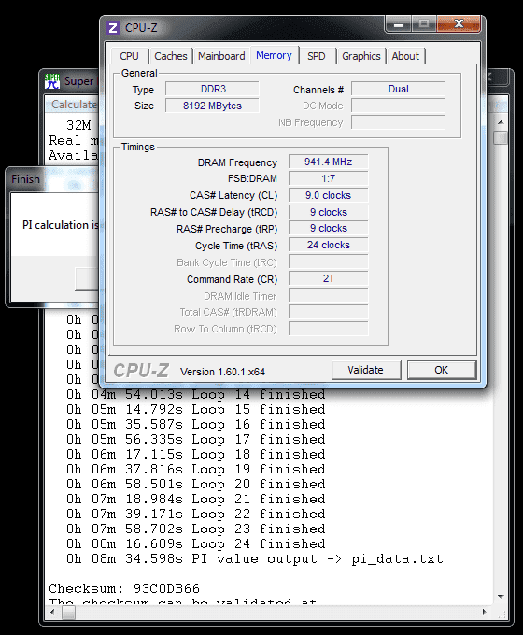523x635 pixels.
Task: Open the Mainboard tab
Action: tap(221, 56)
